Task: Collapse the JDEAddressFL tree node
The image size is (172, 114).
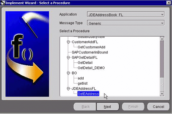Action: point(68,88)
